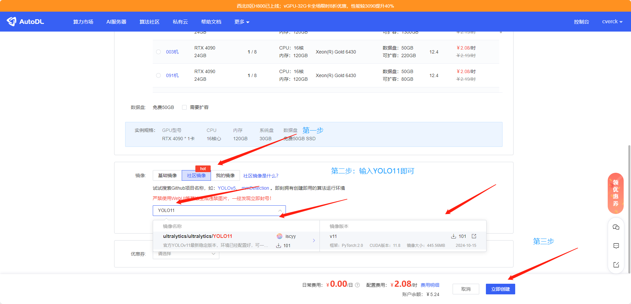This screenshot has height=304, width=631.
Task: Click the iscyy author avatar icon
Action: [x=280, y=236]
